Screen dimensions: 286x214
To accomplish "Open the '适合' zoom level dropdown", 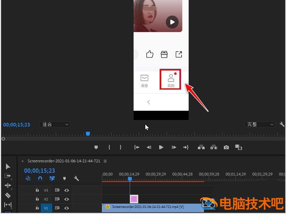I will pyautogui.click(x=55, y=124).
